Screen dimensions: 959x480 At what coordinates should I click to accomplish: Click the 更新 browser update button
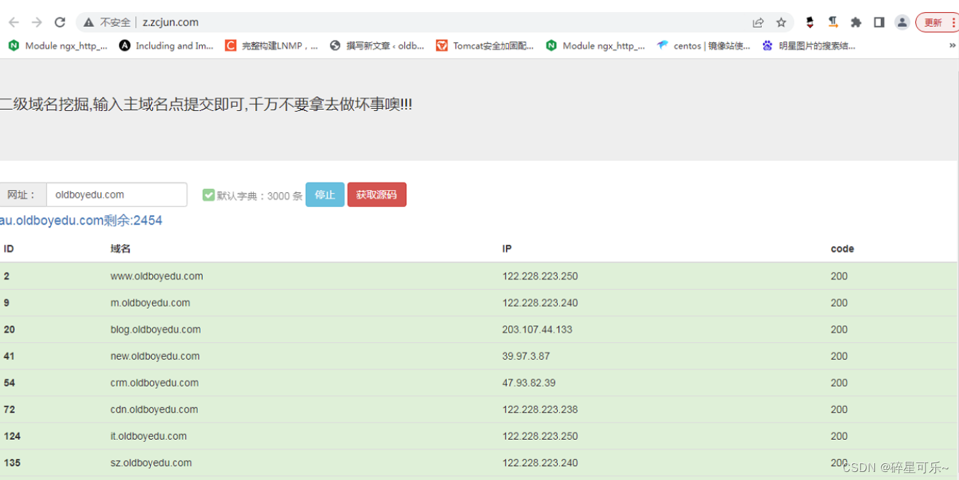coord(937,22)
